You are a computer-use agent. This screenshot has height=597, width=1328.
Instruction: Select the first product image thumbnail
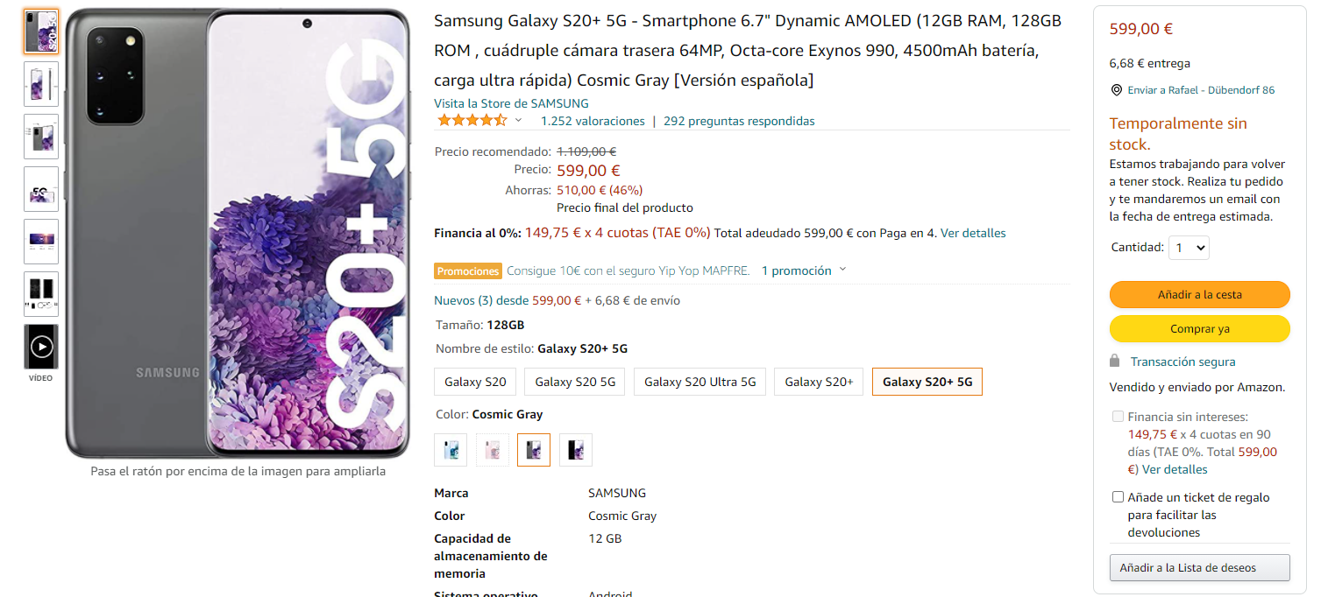point(41,32)
